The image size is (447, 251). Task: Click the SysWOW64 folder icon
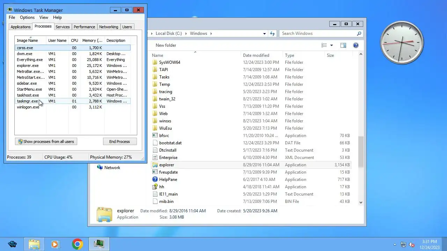click(x=155, y=62)
